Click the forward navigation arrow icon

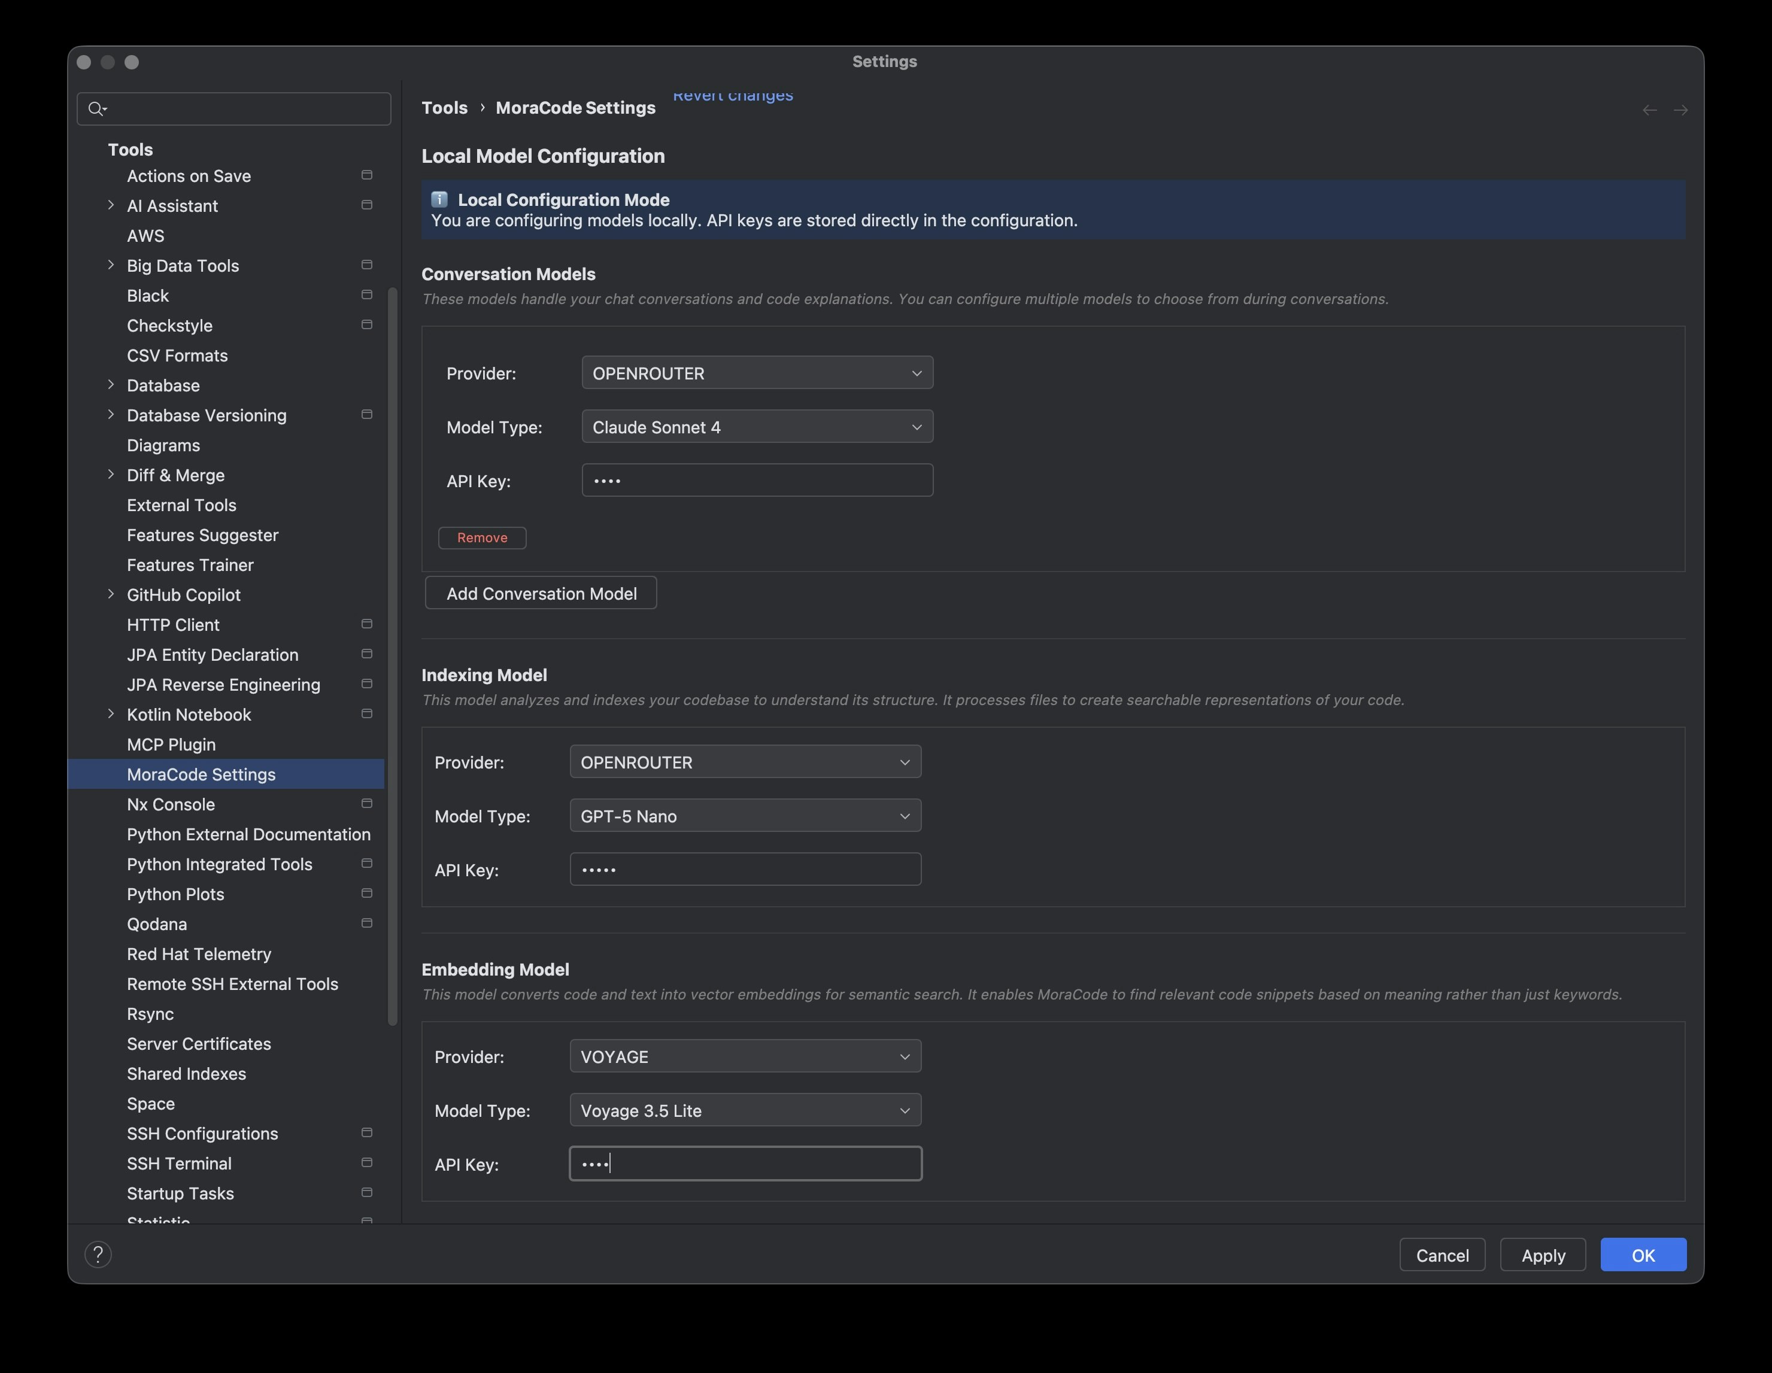[1680, 110]
